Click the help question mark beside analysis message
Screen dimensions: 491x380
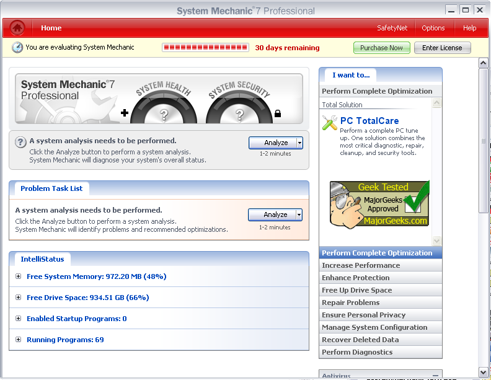click(x=20, y=142)
